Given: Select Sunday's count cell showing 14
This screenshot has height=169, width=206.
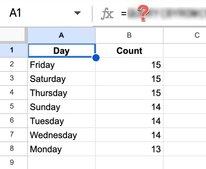Looking at the screenshot, I should coord(129,106).
